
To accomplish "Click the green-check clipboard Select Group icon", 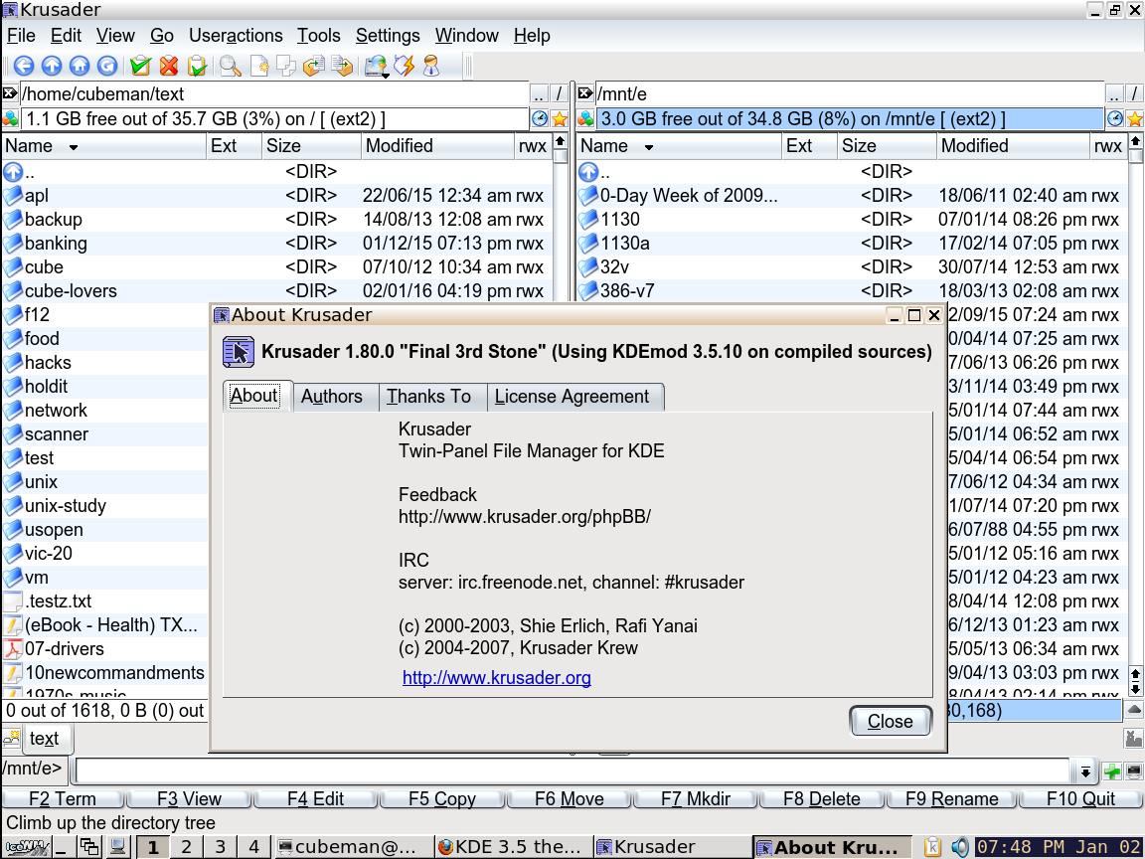I will [140, 66].
